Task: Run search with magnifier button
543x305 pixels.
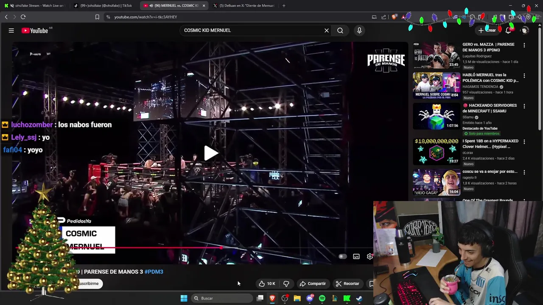Action: (x=340, y=30)
